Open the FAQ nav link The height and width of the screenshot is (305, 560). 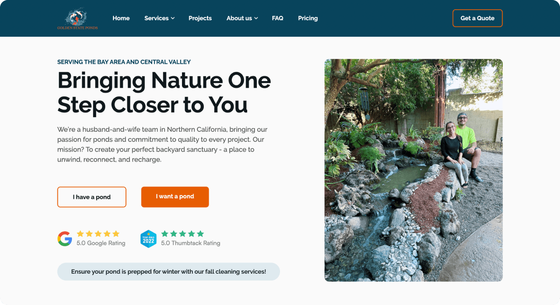(x=278, y=18)
